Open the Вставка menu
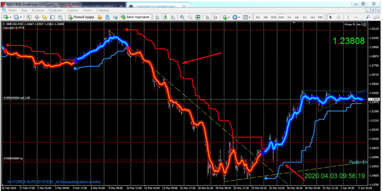This screenshot has width=383, height=191. (38, 10)
